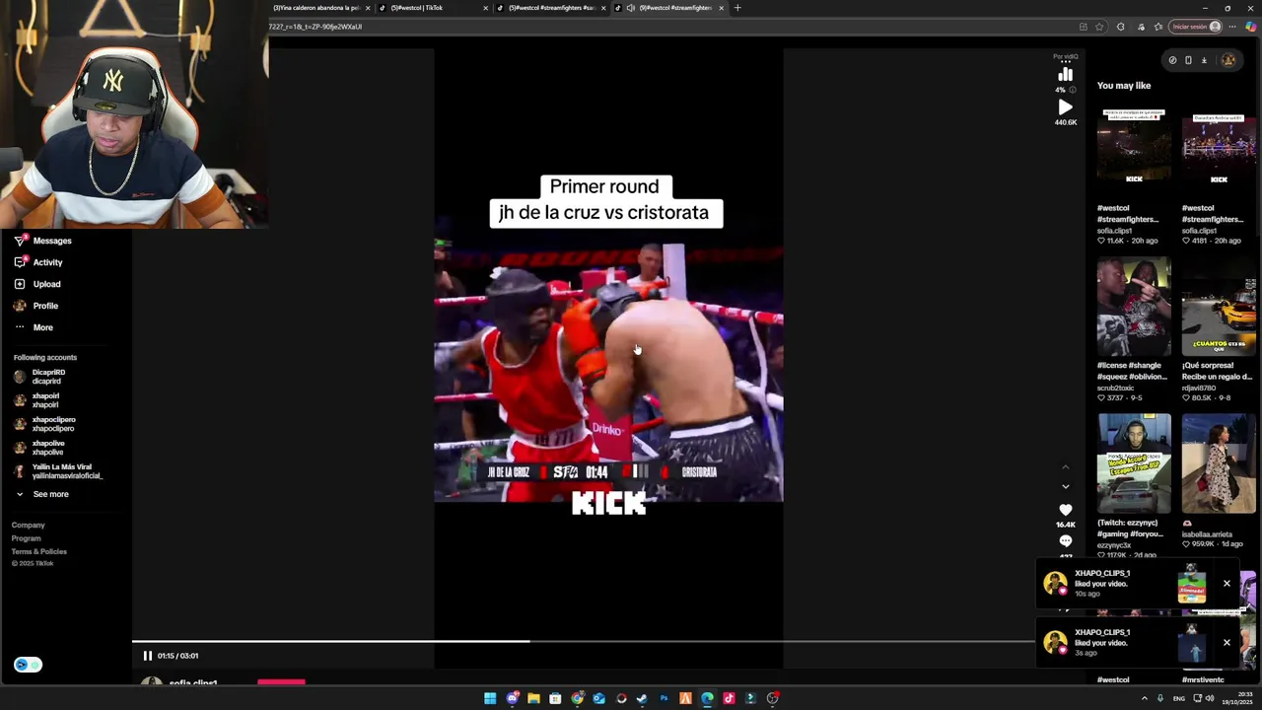This screenshot has width=1262, height=710.
Task: Click the phone app icon top right
Action: pyautogui.click(x=1188, y=60)
